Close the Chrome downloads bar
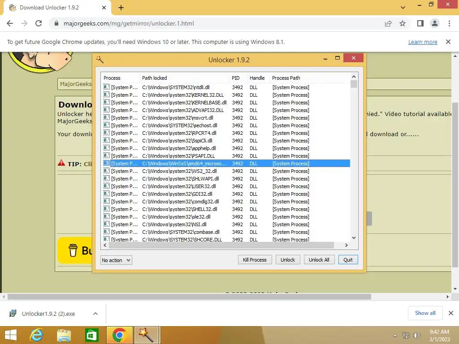Viewport: 459px width, 344px height. tap(451, 313)
